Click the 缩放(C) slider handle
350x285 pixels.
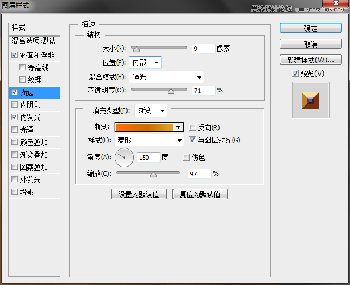click(153, 174)
